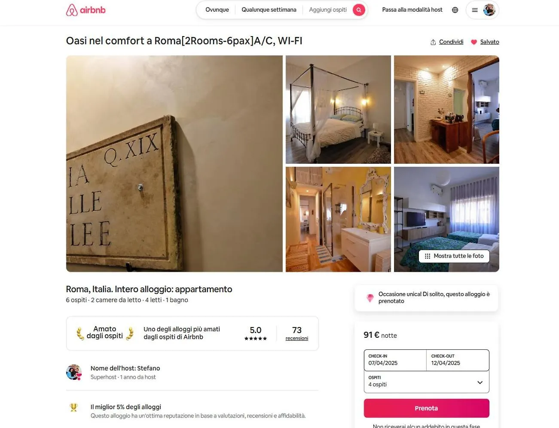Click the Aggiungi ospiti field
This screenshot has height=428, width=559.
328,10
